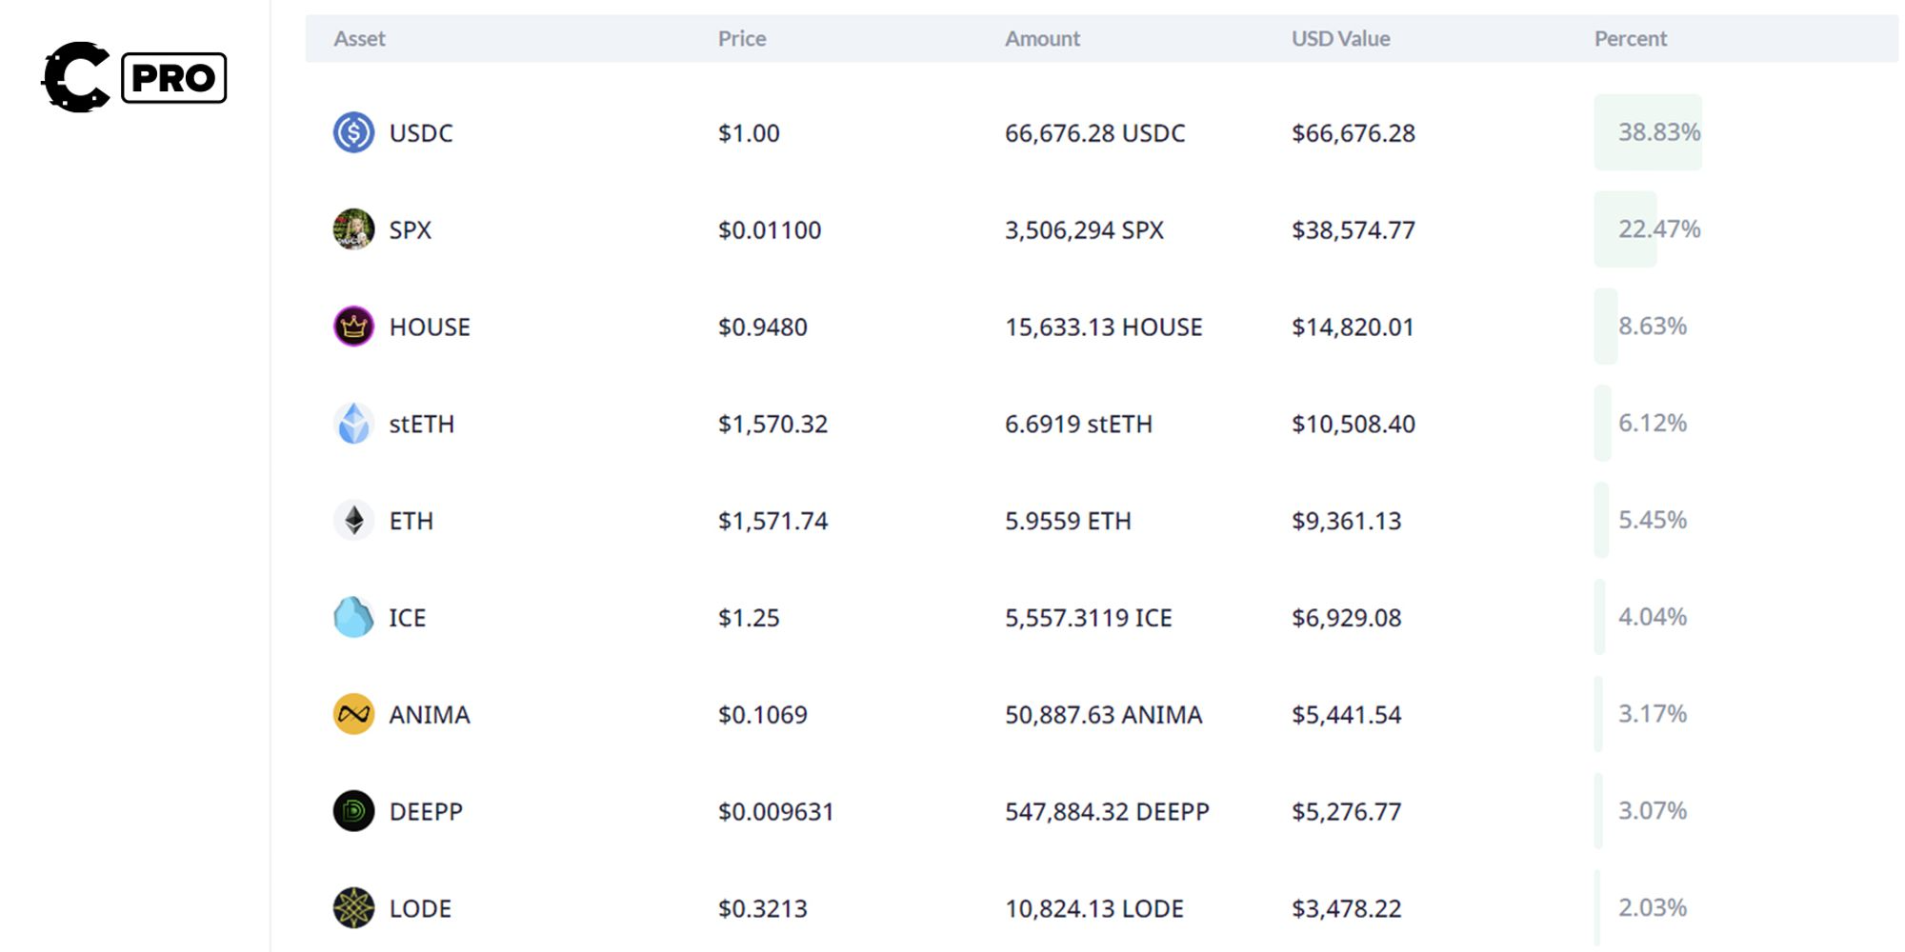This screenshot has height=952, width=1905.
Task: Click the LODE token icon
Action: [353, 908]
